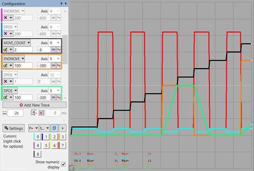
Task: Click the trigger delay field in ms
Action: (x=53, y=113)
